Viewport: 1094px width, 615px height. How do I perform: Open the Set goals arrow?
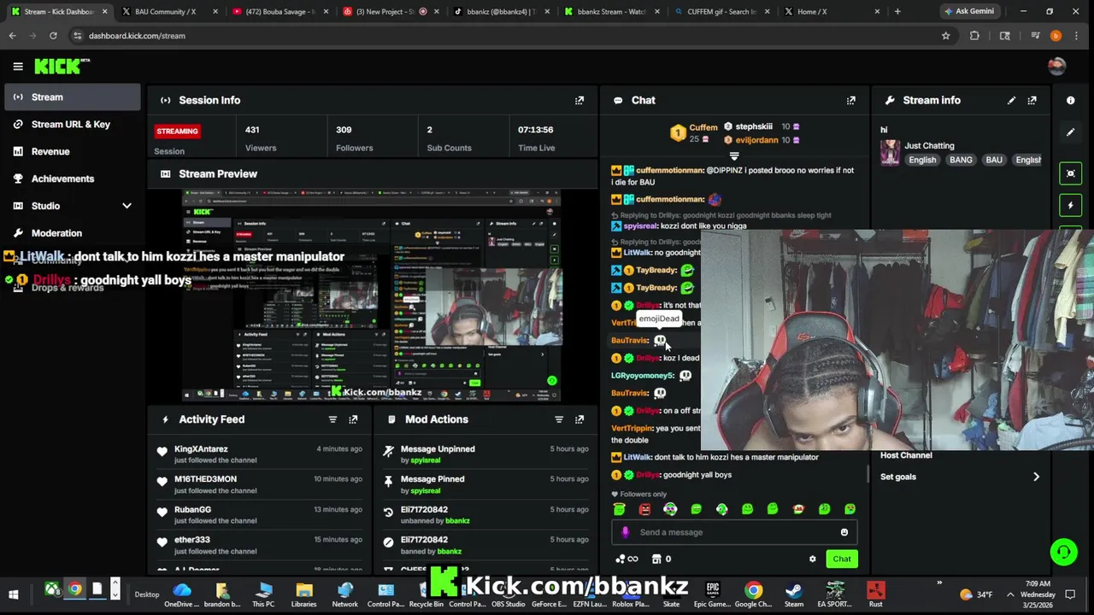1036,477
